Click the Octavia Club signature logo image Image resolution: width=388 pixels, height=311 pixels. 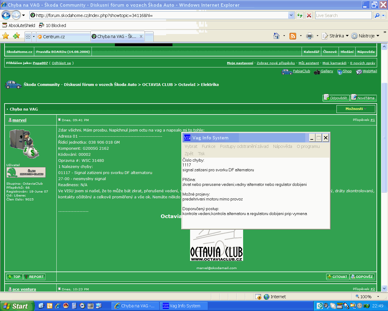(x=216, y=245)
